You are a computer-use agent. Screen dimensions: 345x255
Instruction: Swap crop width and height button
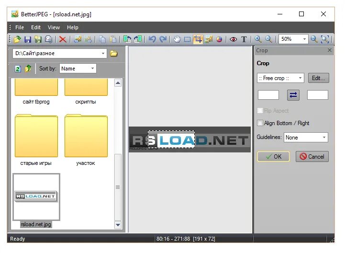pyautogui.click(x=293, y=95)
